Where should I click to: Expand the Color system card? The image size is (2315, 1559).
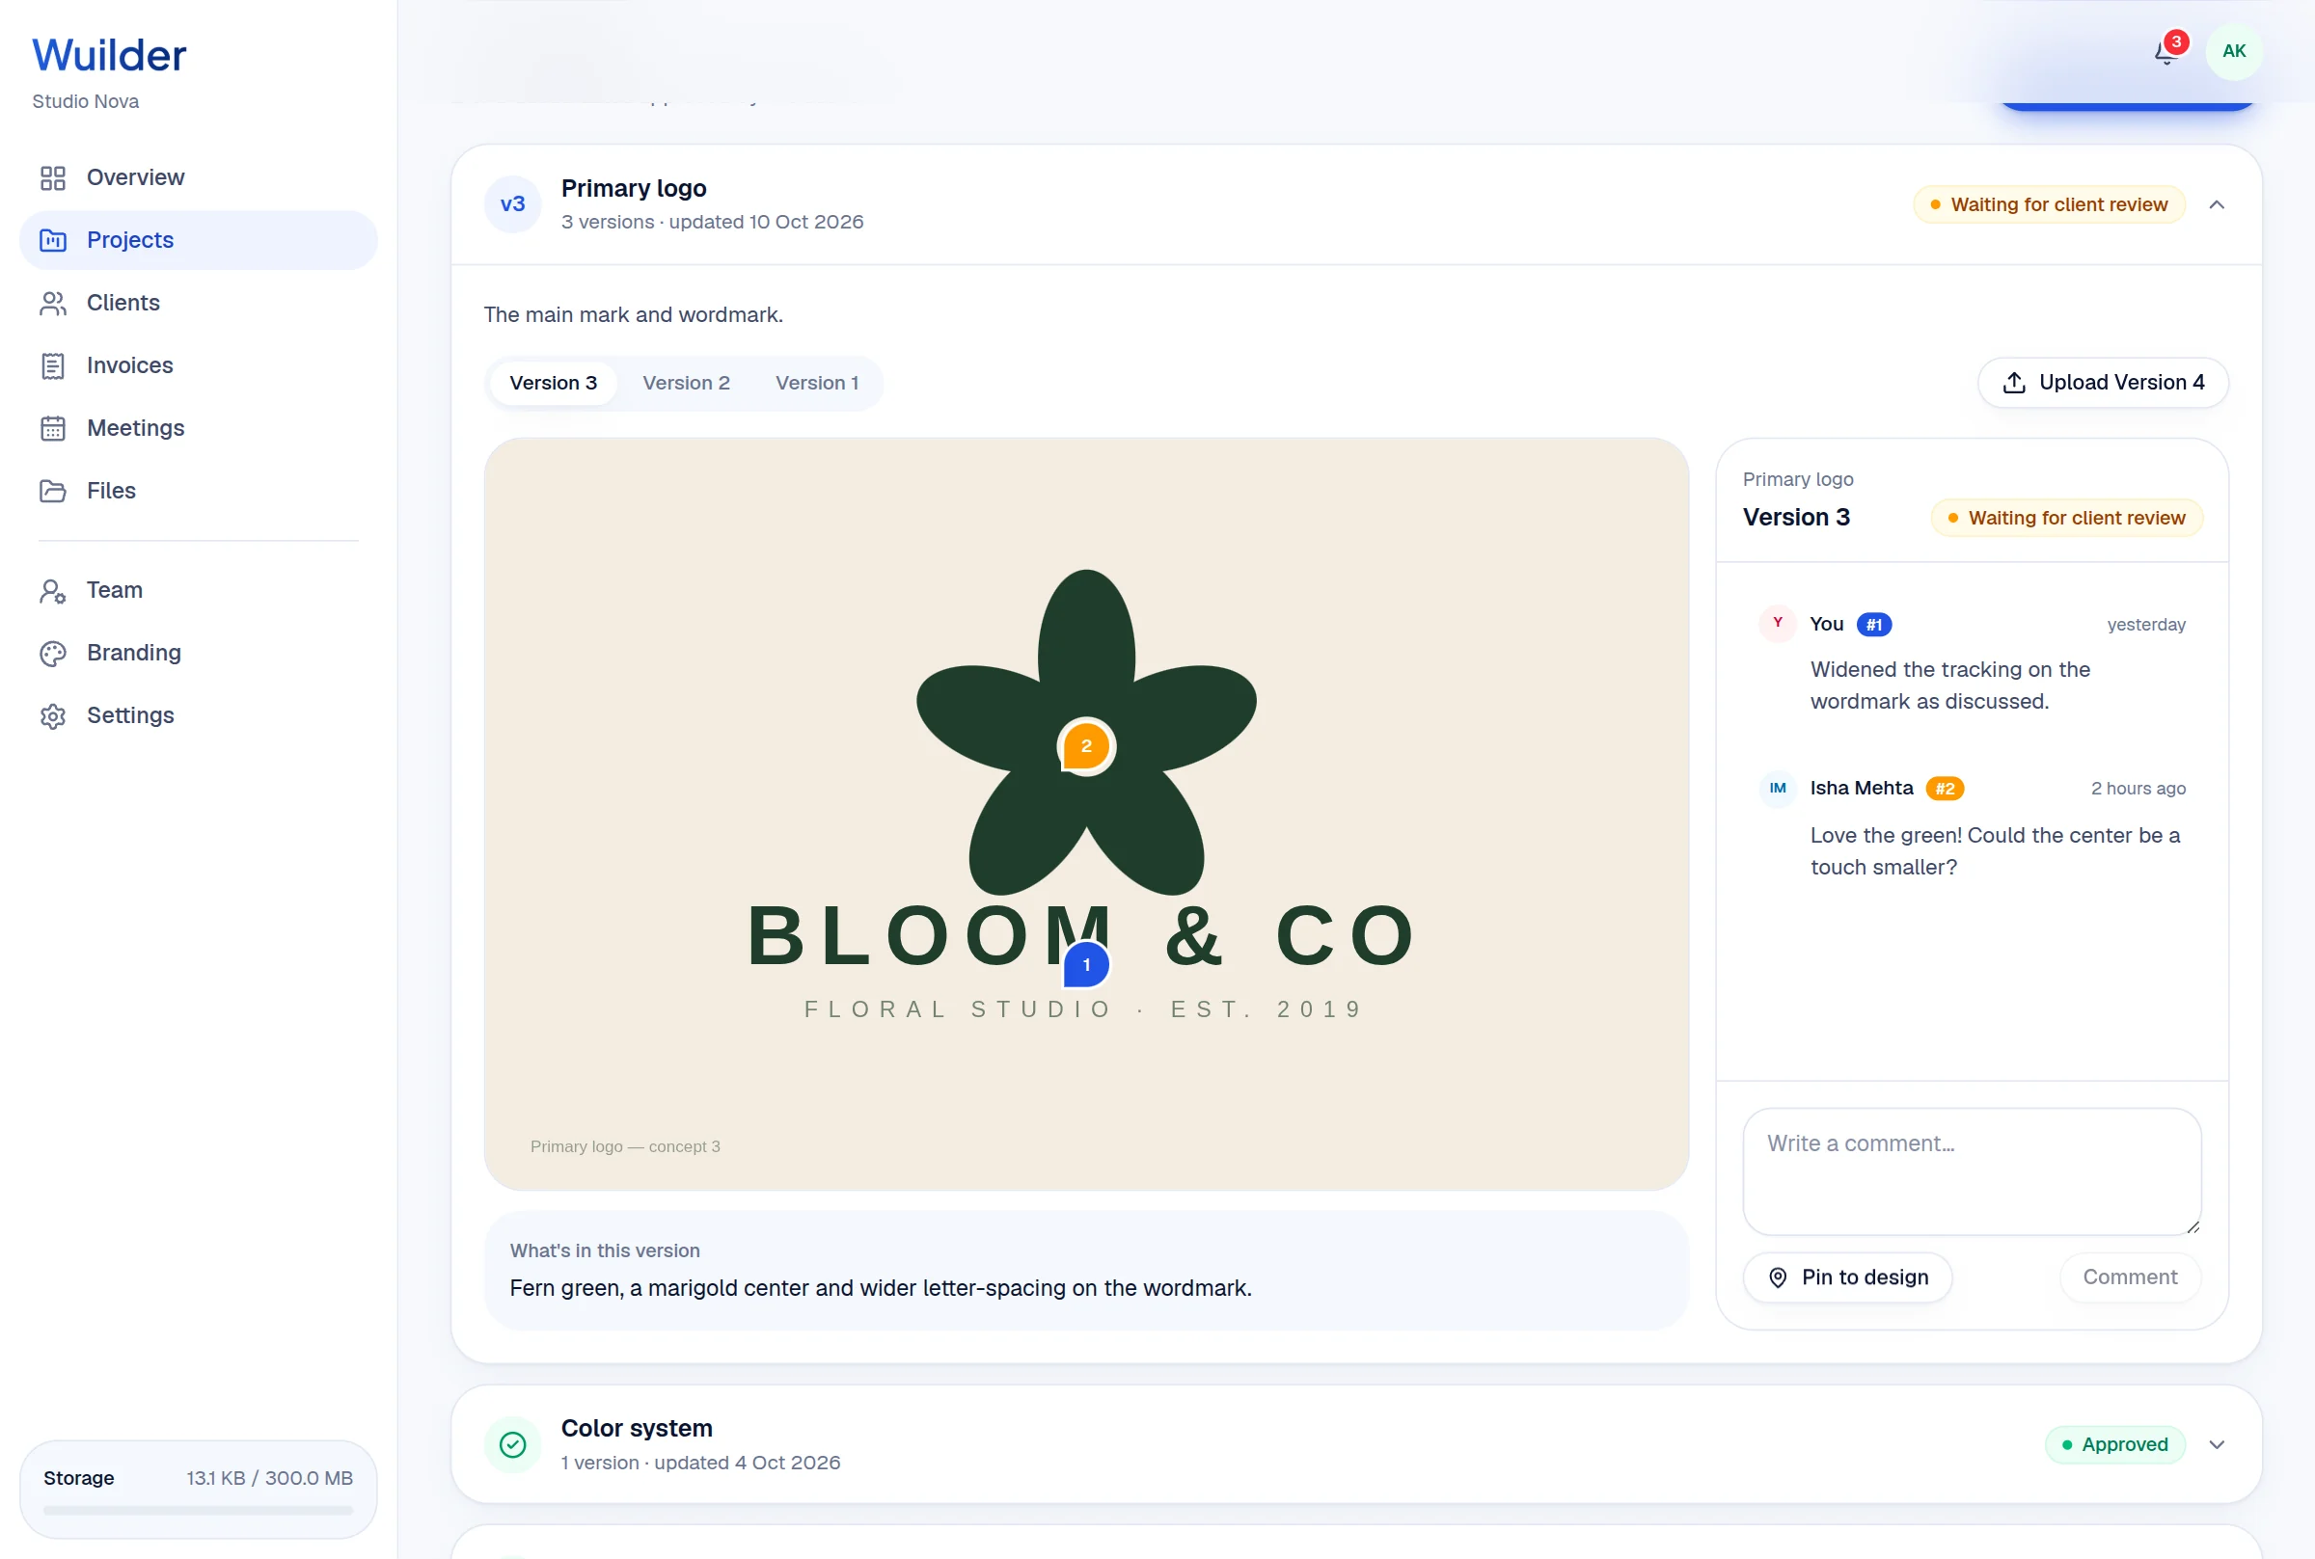[x=2217, y=1444]
